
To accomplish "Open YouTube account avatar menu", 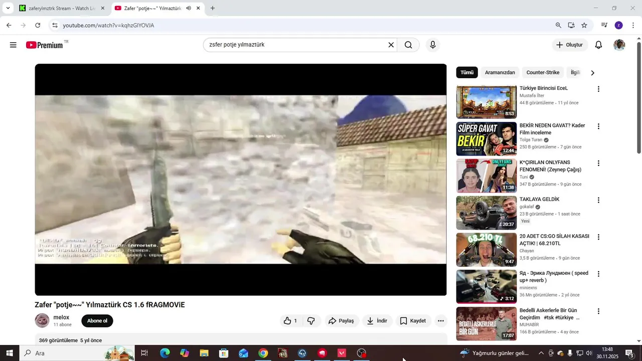I will 619,45.
